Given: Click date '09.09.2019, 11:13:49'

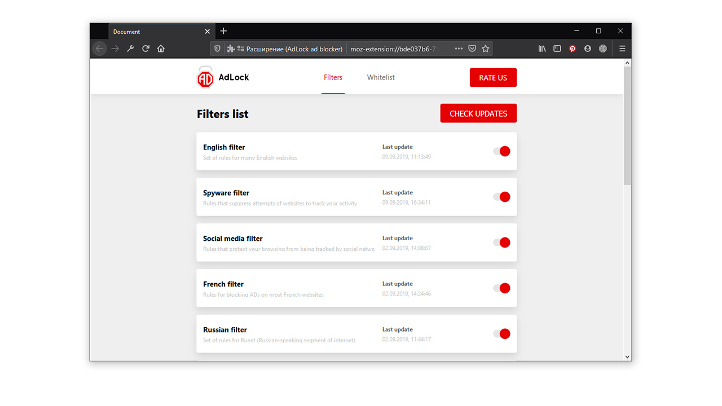Looking at the screenshot, I should pos(407,157).
